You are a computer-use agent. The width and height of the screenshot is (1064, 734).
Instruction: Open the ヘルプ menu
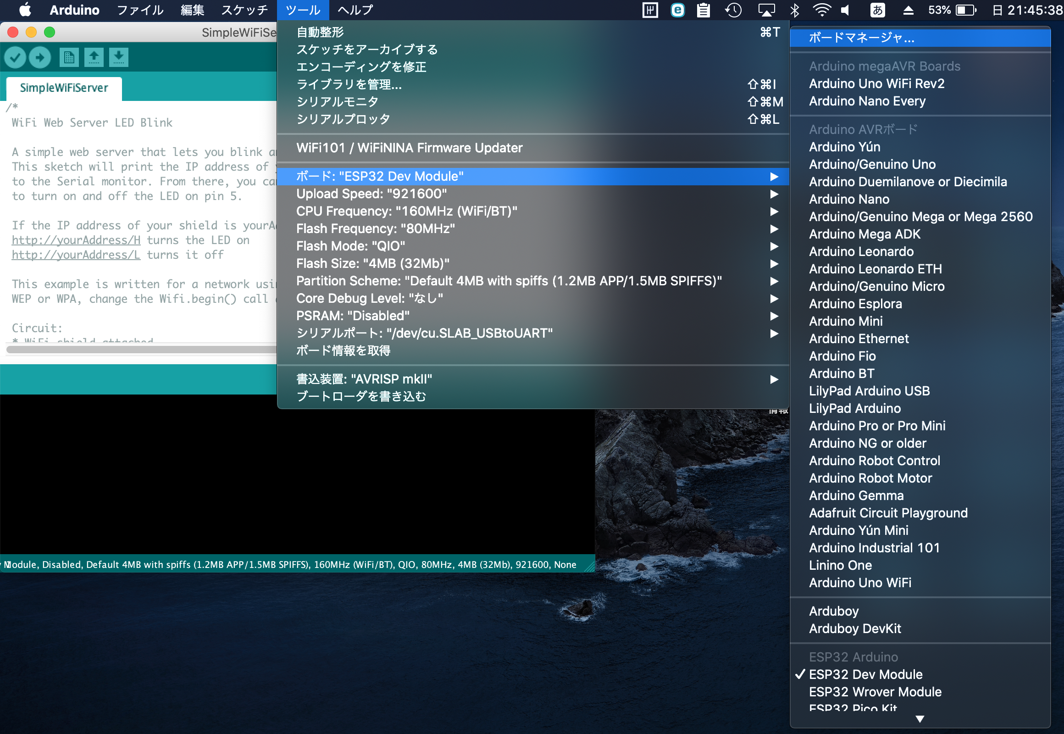point(355,10)
